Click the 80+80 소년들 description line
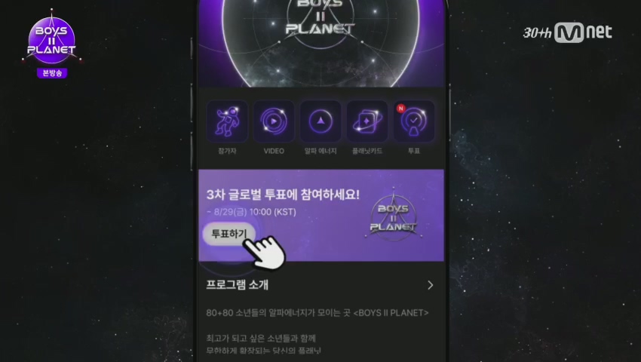 (317, 313)
